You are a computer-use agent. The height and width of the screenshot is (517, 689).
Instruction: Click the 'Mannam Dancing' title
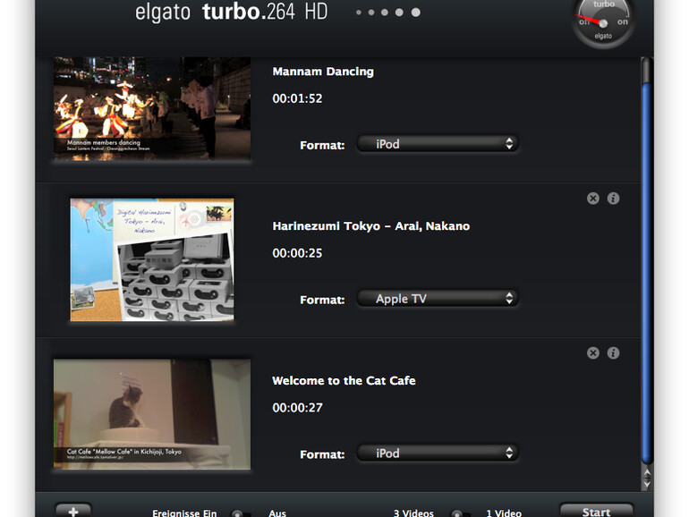click(323, 72)
